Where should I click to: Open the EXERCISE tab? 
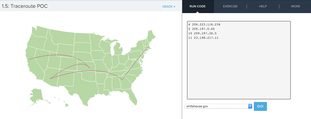[x=230, y=6]
